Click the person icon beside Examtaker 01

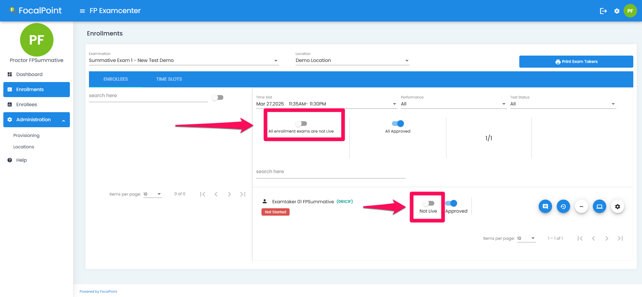(264, 201)
